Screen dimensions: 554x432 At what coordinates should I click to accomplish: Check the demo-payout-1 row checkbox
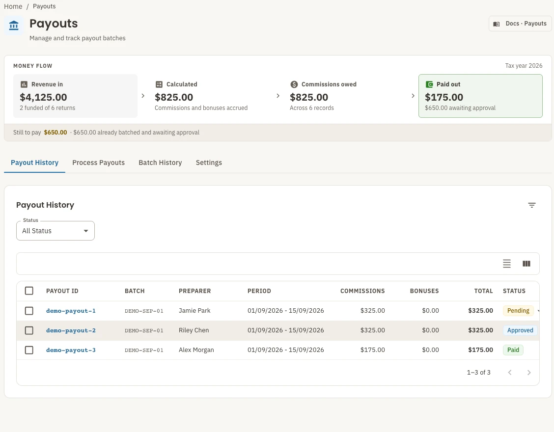29,310
